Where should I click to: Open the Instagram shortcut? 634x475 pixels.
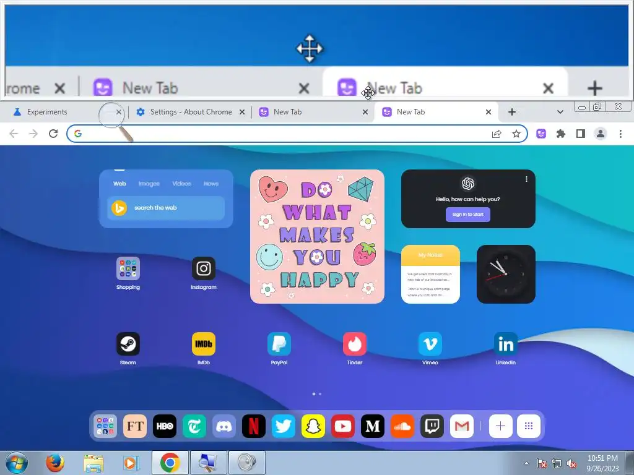pyautogui.click(x=203, y=268)
